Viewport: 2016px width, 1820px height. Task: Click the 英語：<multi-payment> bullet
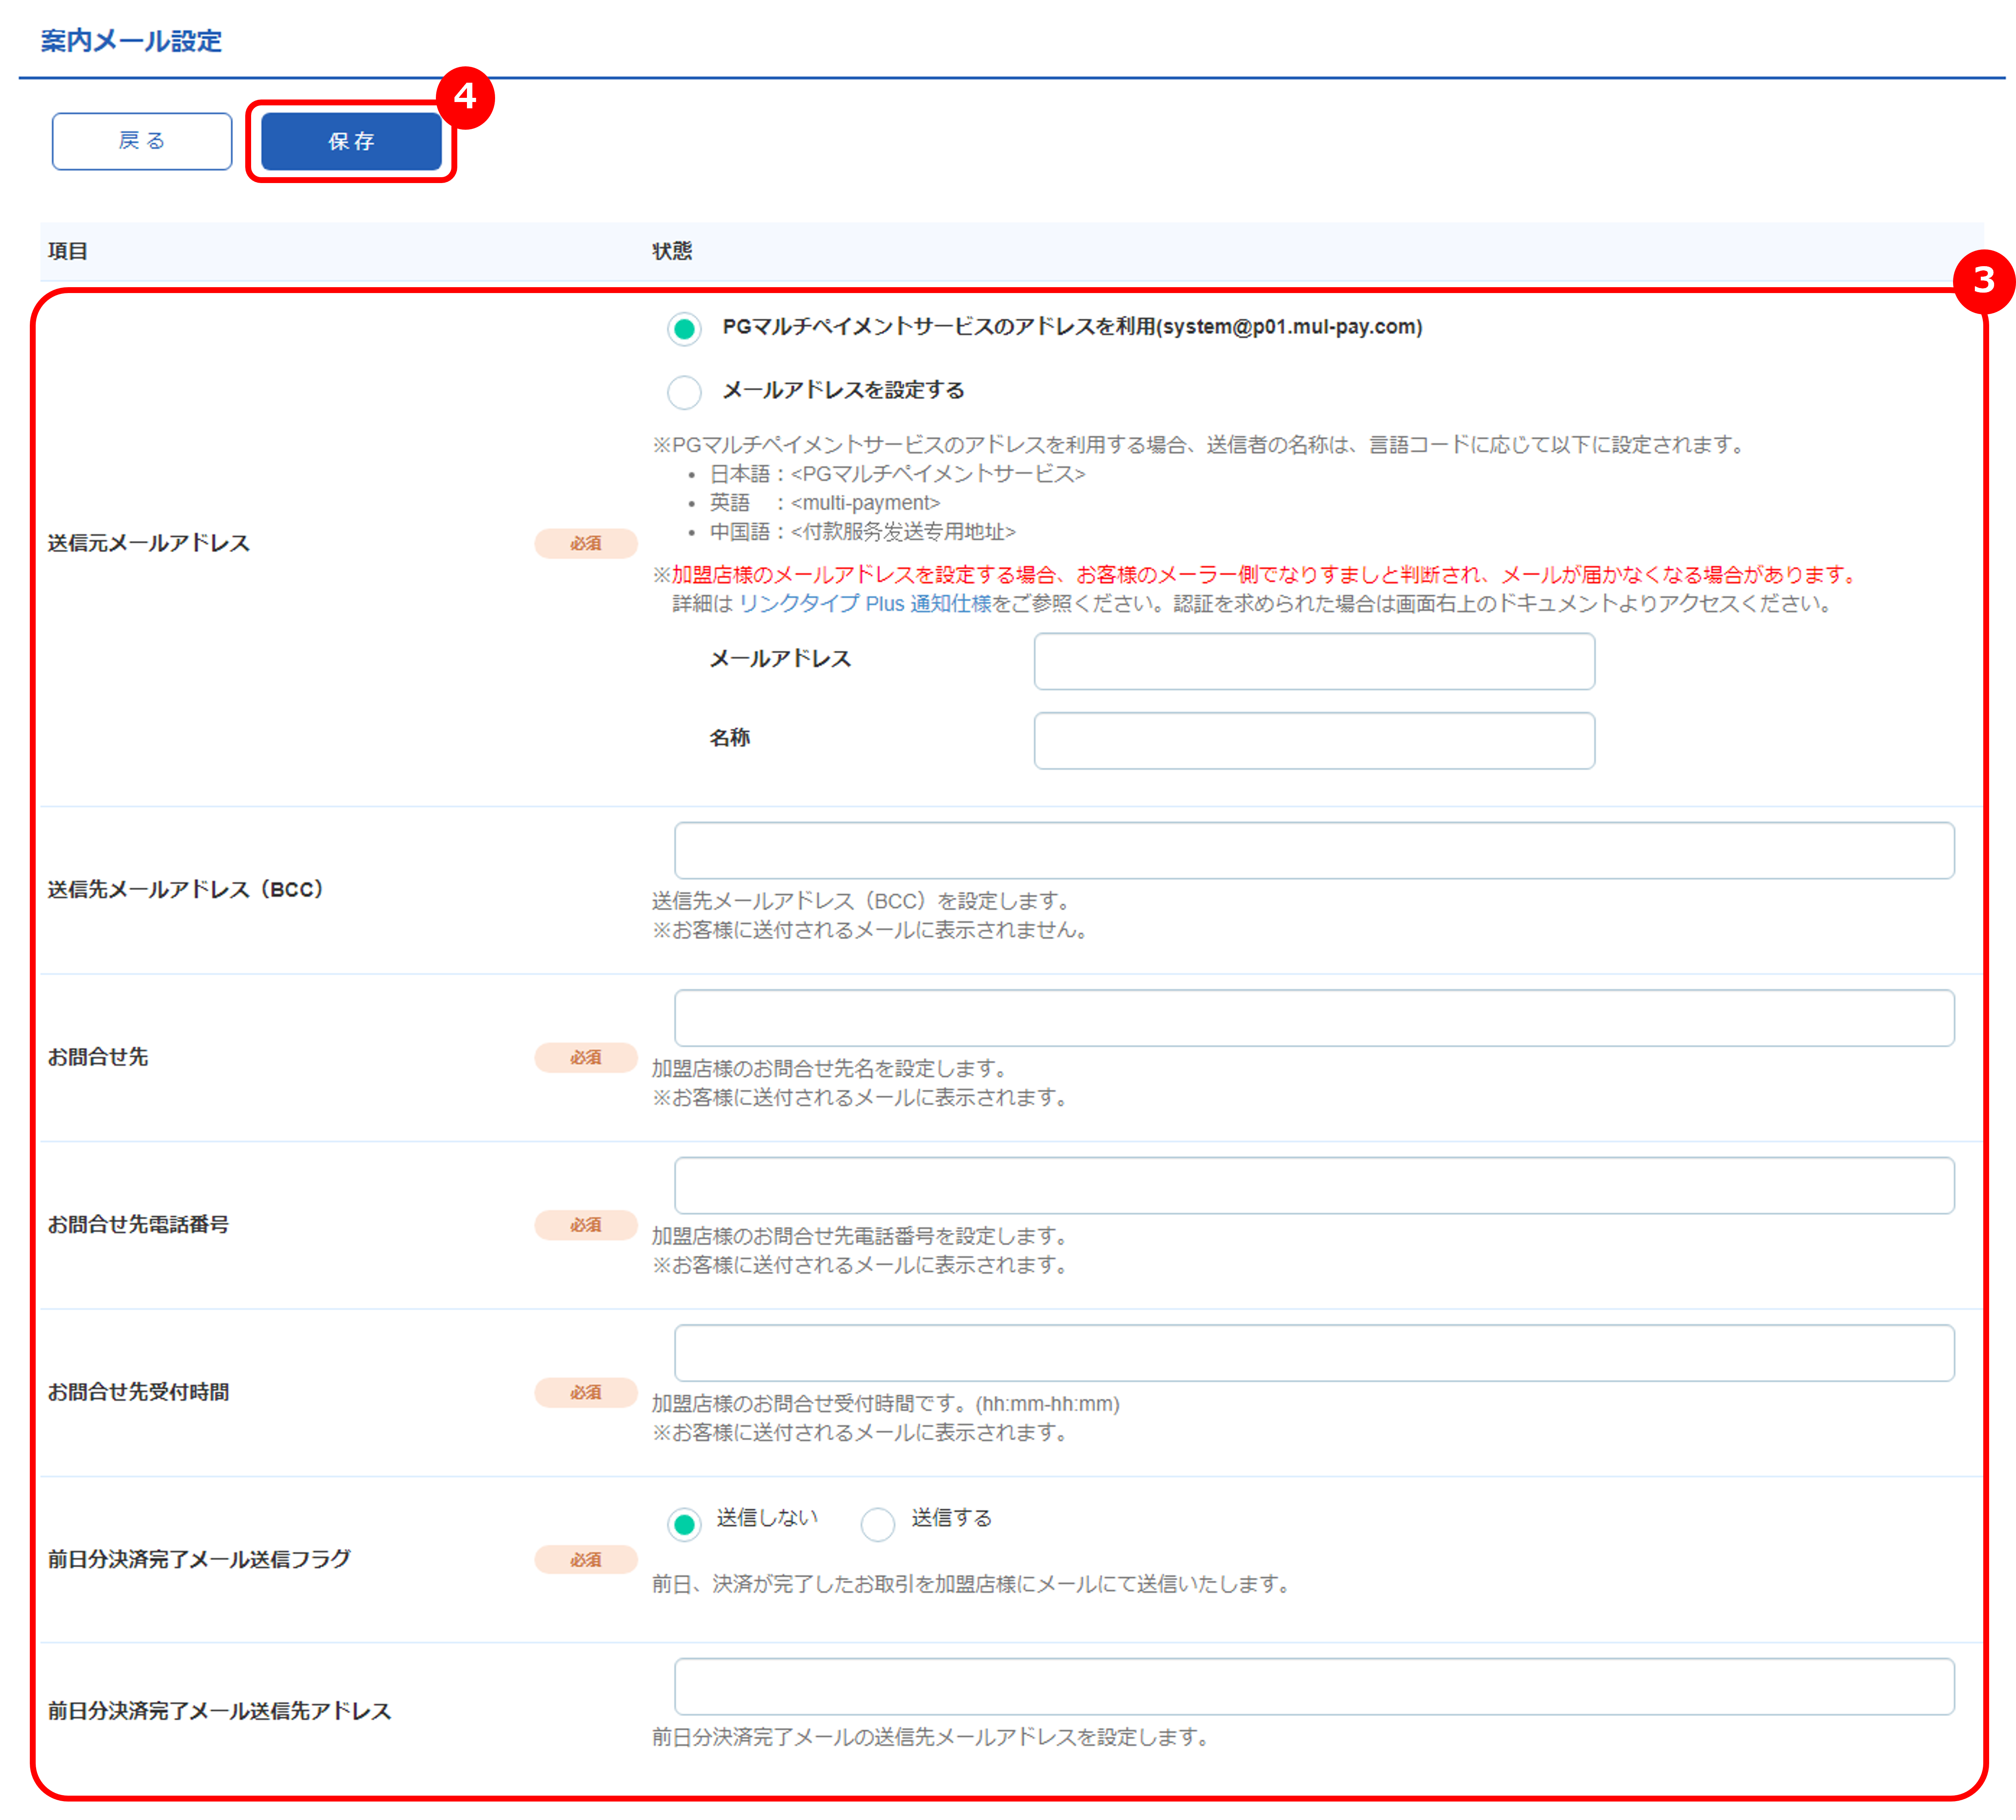(825, 503)
